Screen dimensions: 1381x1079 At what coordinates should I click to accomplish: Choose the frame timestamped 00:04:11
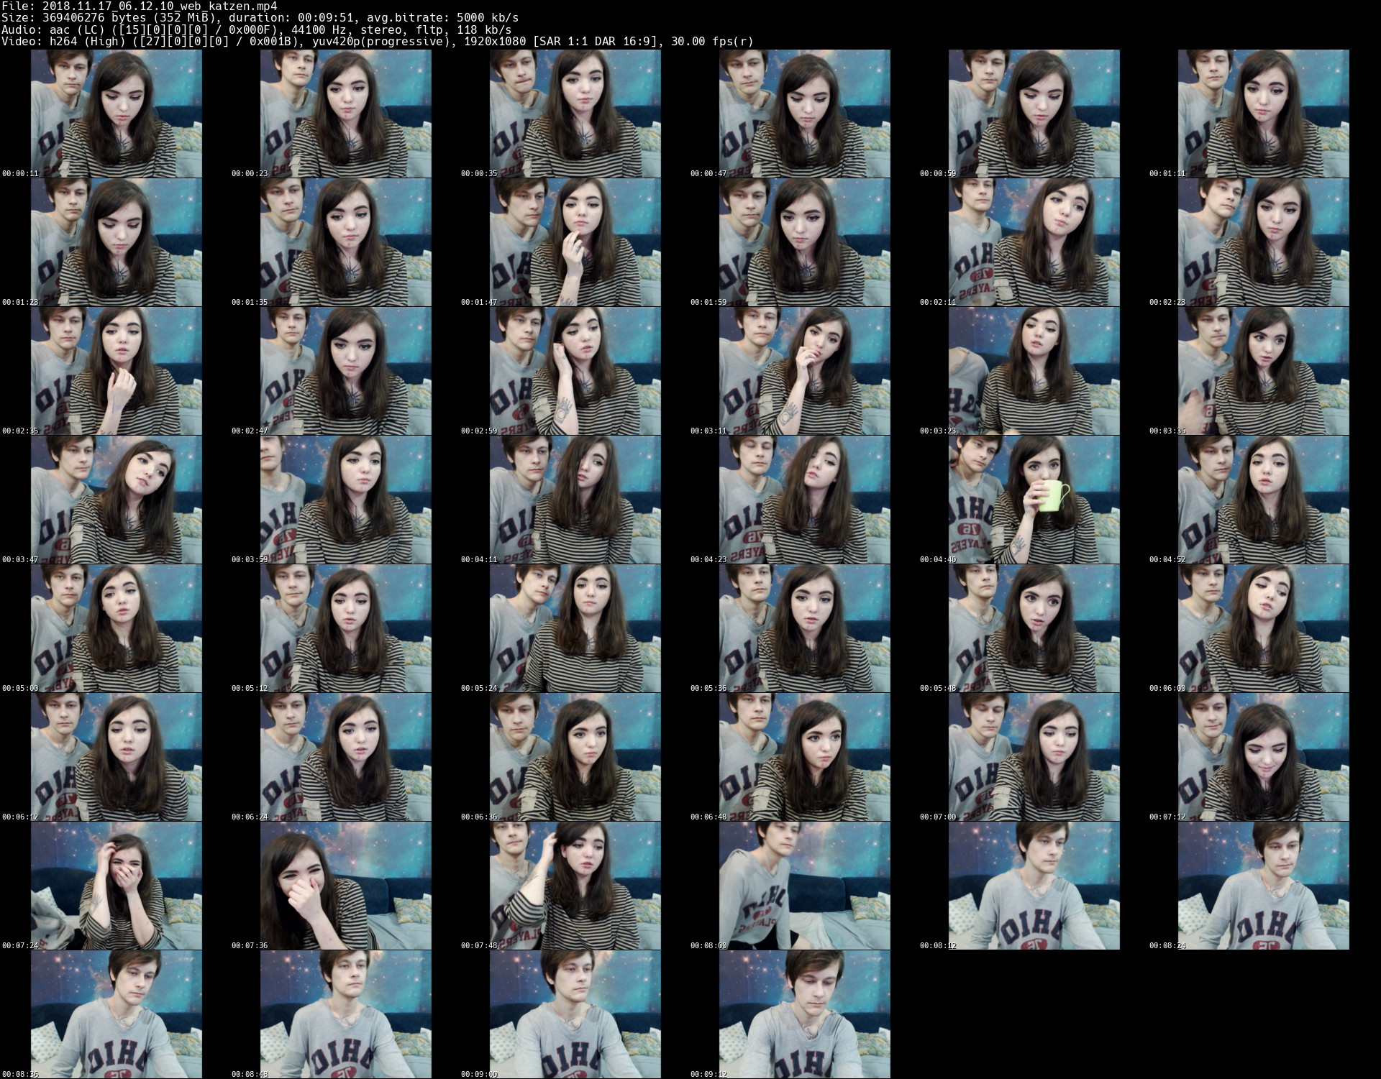pos(575,500)
